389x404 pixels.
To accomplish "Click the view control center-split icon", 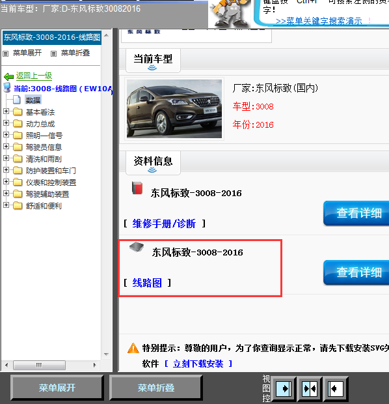I will coord(310,388).
